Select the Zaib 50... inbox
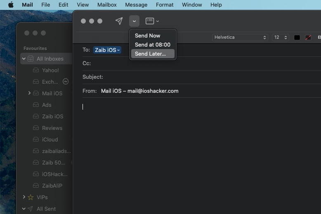321x214 pixels. (x=54, y=162)
